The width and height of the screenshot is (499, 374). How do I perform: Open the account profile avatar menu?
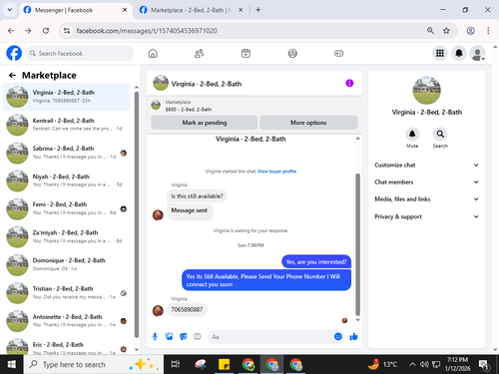(x=478, y=53)
